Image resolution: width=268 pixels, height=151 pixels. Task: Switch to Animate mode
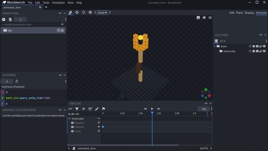tap(261, 13)
